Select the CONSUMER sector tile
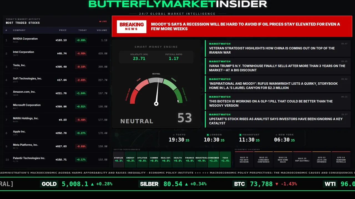The width and height of the screenshot is (355, 199). pyautogui.click(x=213, y=159)
